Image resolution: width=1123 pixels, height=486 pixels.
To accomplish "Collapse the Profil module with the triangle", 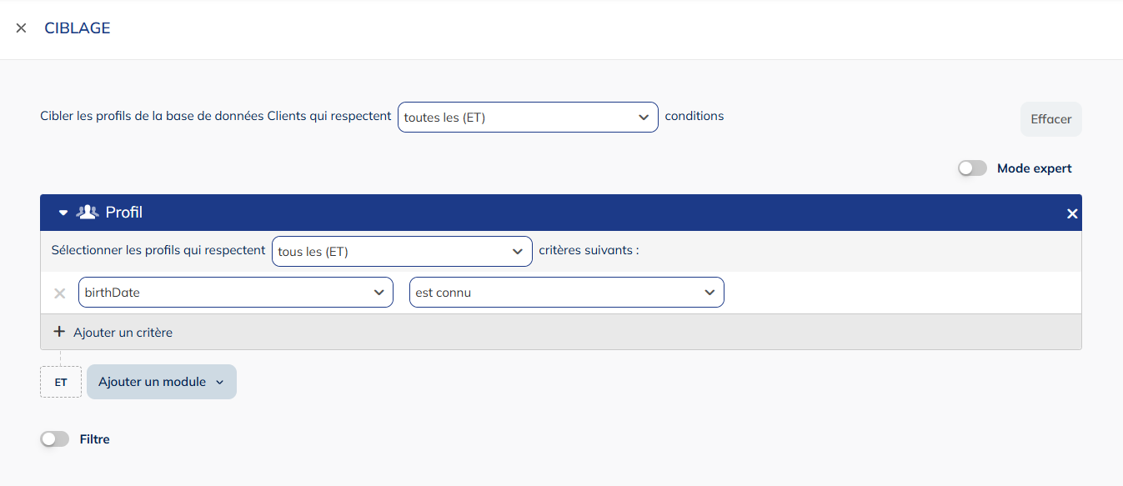I will [63, 213].
